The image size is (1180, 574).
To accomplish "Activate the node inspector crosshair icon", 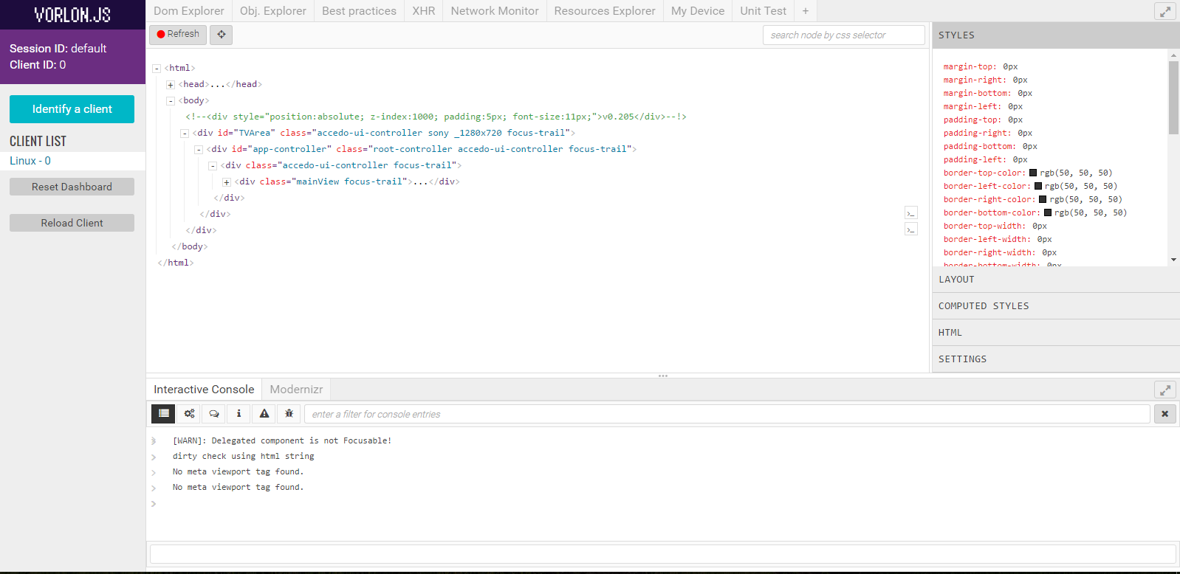I will point(222,35).
